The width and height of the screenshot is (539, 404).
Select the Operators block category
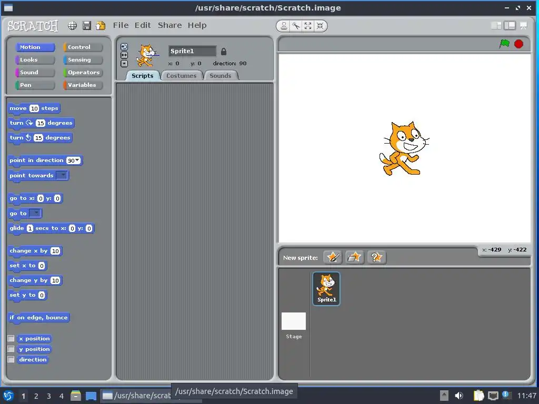pyautogui.click(x=83, y=73)
